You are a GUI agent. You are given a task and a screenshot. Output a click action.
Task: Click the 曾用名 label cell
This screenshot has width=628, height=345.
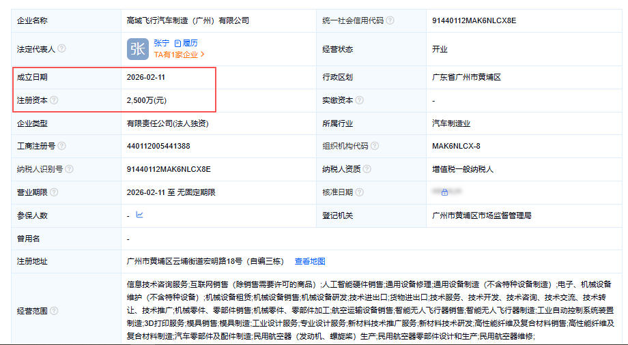coord(66,239)
